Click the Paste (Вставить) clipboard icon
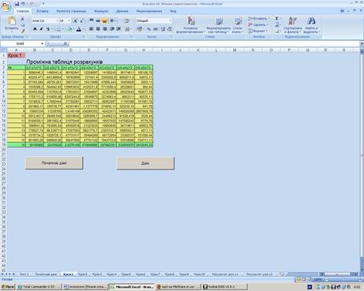 click(x=12, y=21)
